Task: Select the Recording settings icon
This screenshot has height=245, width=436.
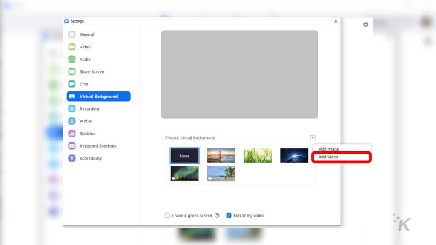Action: [89, 108]
